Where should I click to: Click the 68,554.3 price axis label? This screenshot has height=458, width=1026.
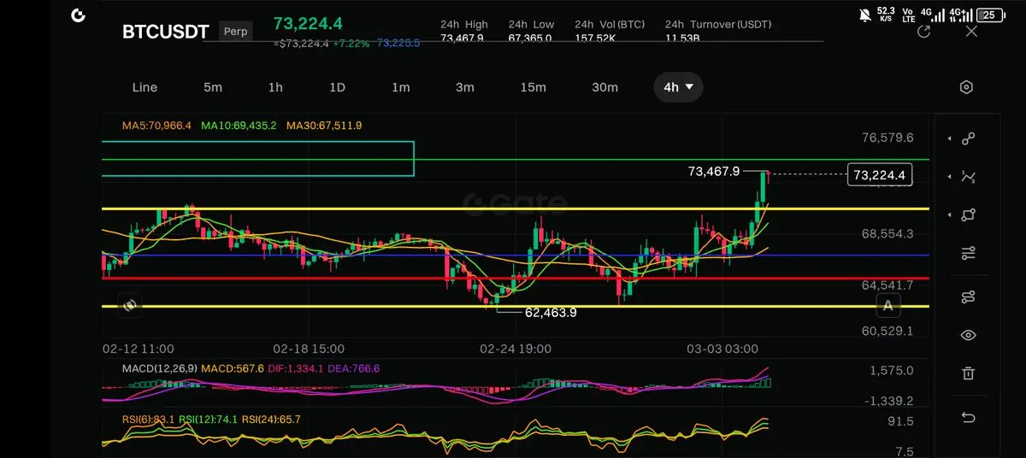887,233
